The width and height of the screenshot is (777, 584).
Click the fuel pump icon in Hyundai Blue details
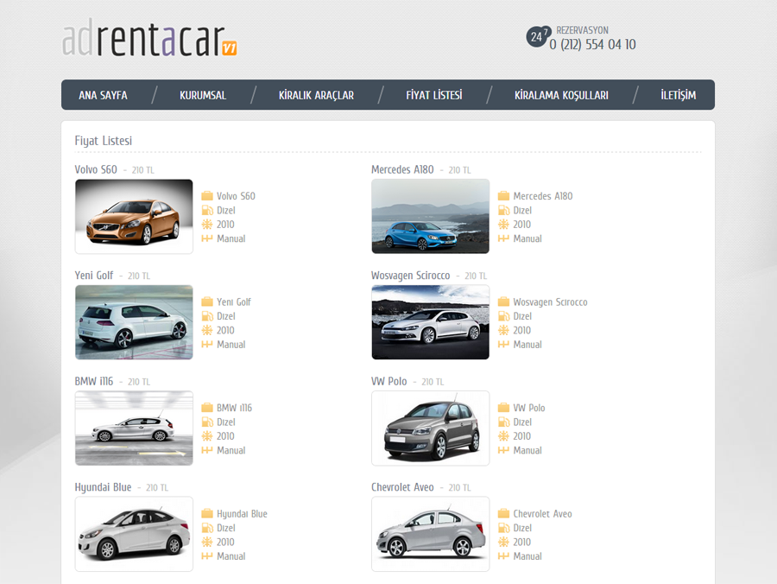tap(207, 528)
